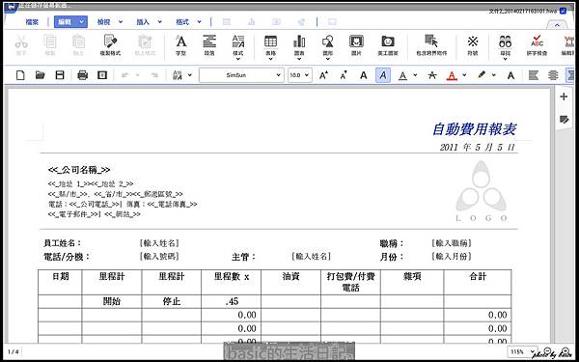Open the red font color dropdown arrow
Viewport: 579px width, 362px height.
point(464,75)
